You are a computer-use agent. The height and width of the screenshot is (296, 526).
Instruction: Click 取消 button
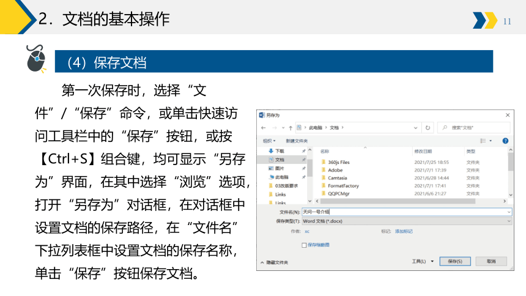click(491, 261)
